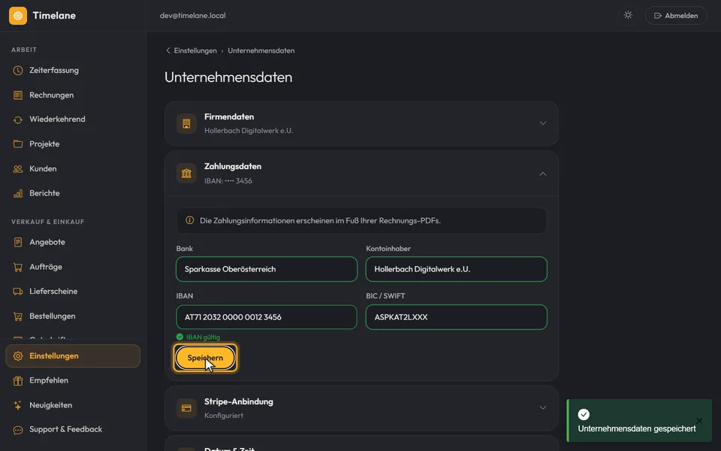Click the Zahlungsdaten bank icon
This screenshot has height=451, width=721.
pos(186,174)
